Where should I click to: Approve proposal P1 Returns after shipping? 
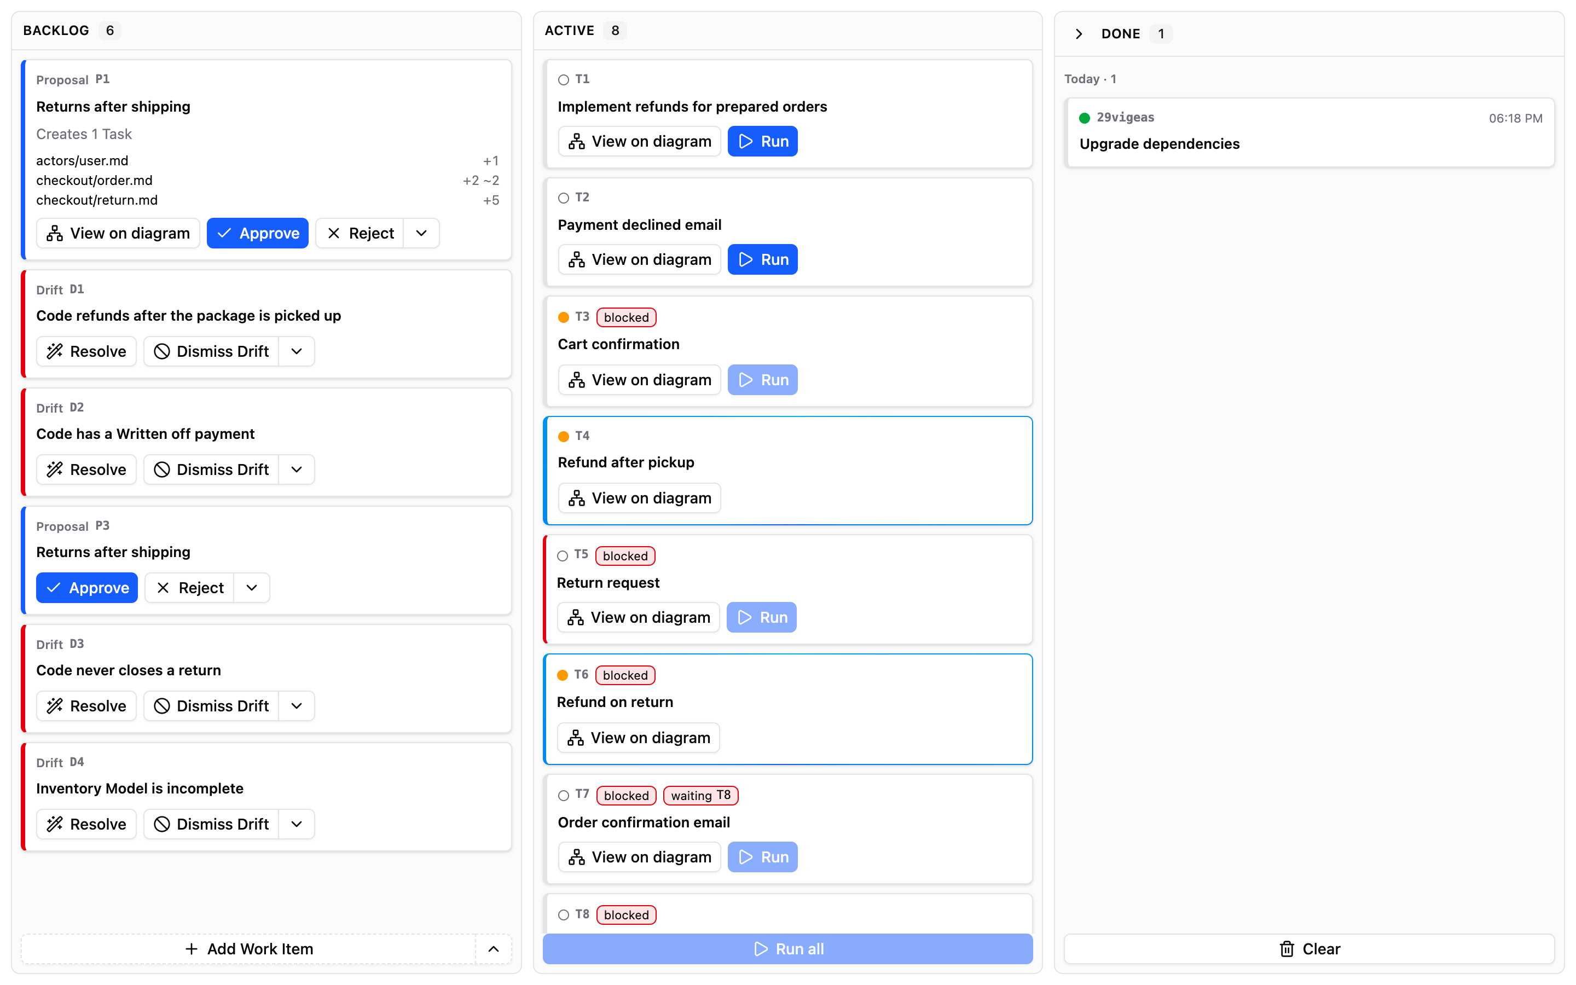(x=257, y=233)
